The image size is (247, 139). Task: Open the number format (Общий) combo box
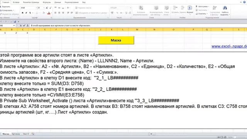pos(121,8)
